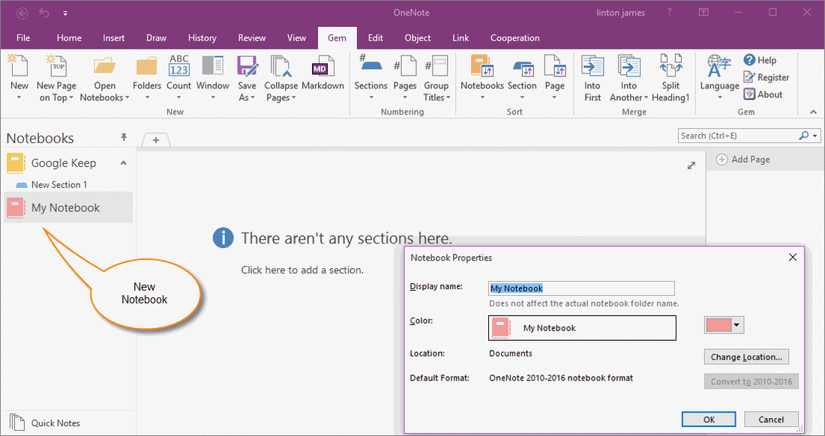
Task: Collapse the ribbon with the arrow
Action: [814, 112]
